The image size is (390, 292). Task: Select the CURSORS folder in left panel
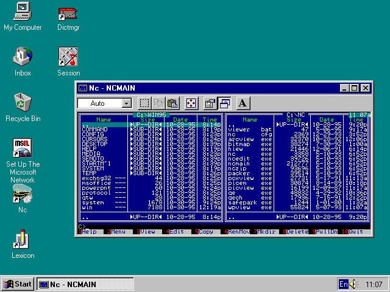(94, 139)
